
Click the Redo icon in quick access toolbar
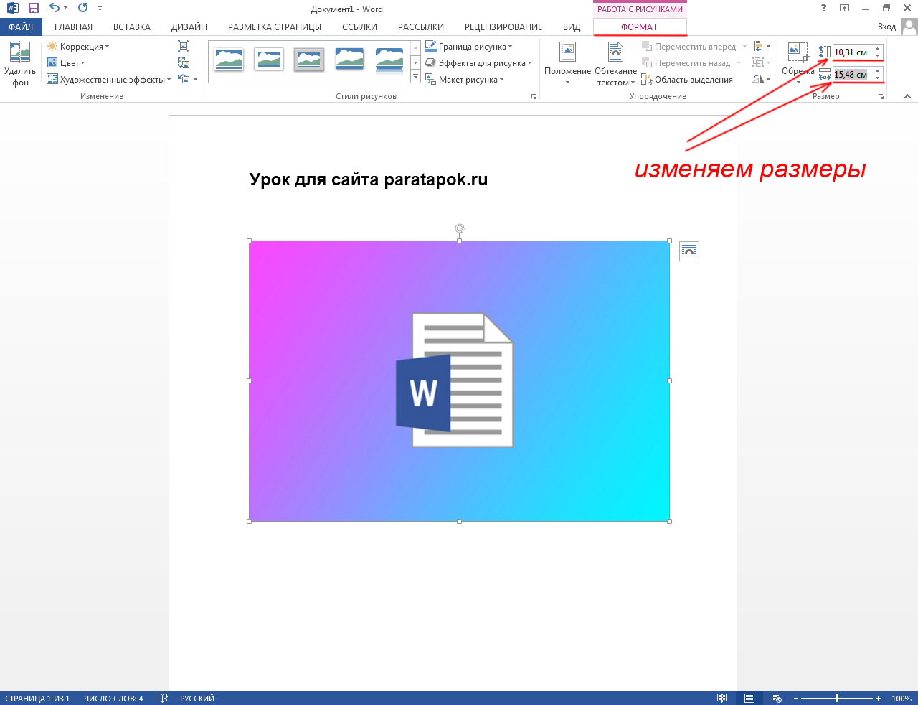tap(82, 9)
